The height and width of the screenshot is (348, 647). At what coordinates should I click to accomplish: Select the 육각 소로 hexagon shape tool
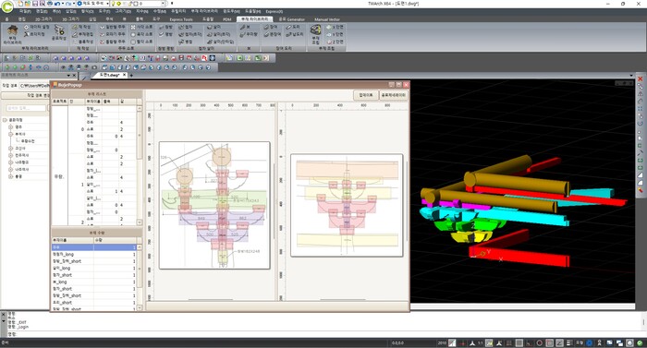click(x=141, y=34)
